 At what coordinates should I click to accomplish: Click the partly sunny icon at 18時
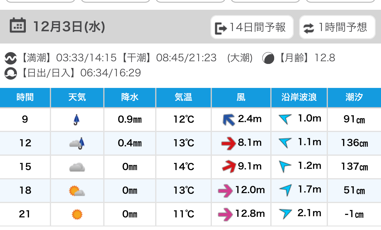[x=77, y=191]
